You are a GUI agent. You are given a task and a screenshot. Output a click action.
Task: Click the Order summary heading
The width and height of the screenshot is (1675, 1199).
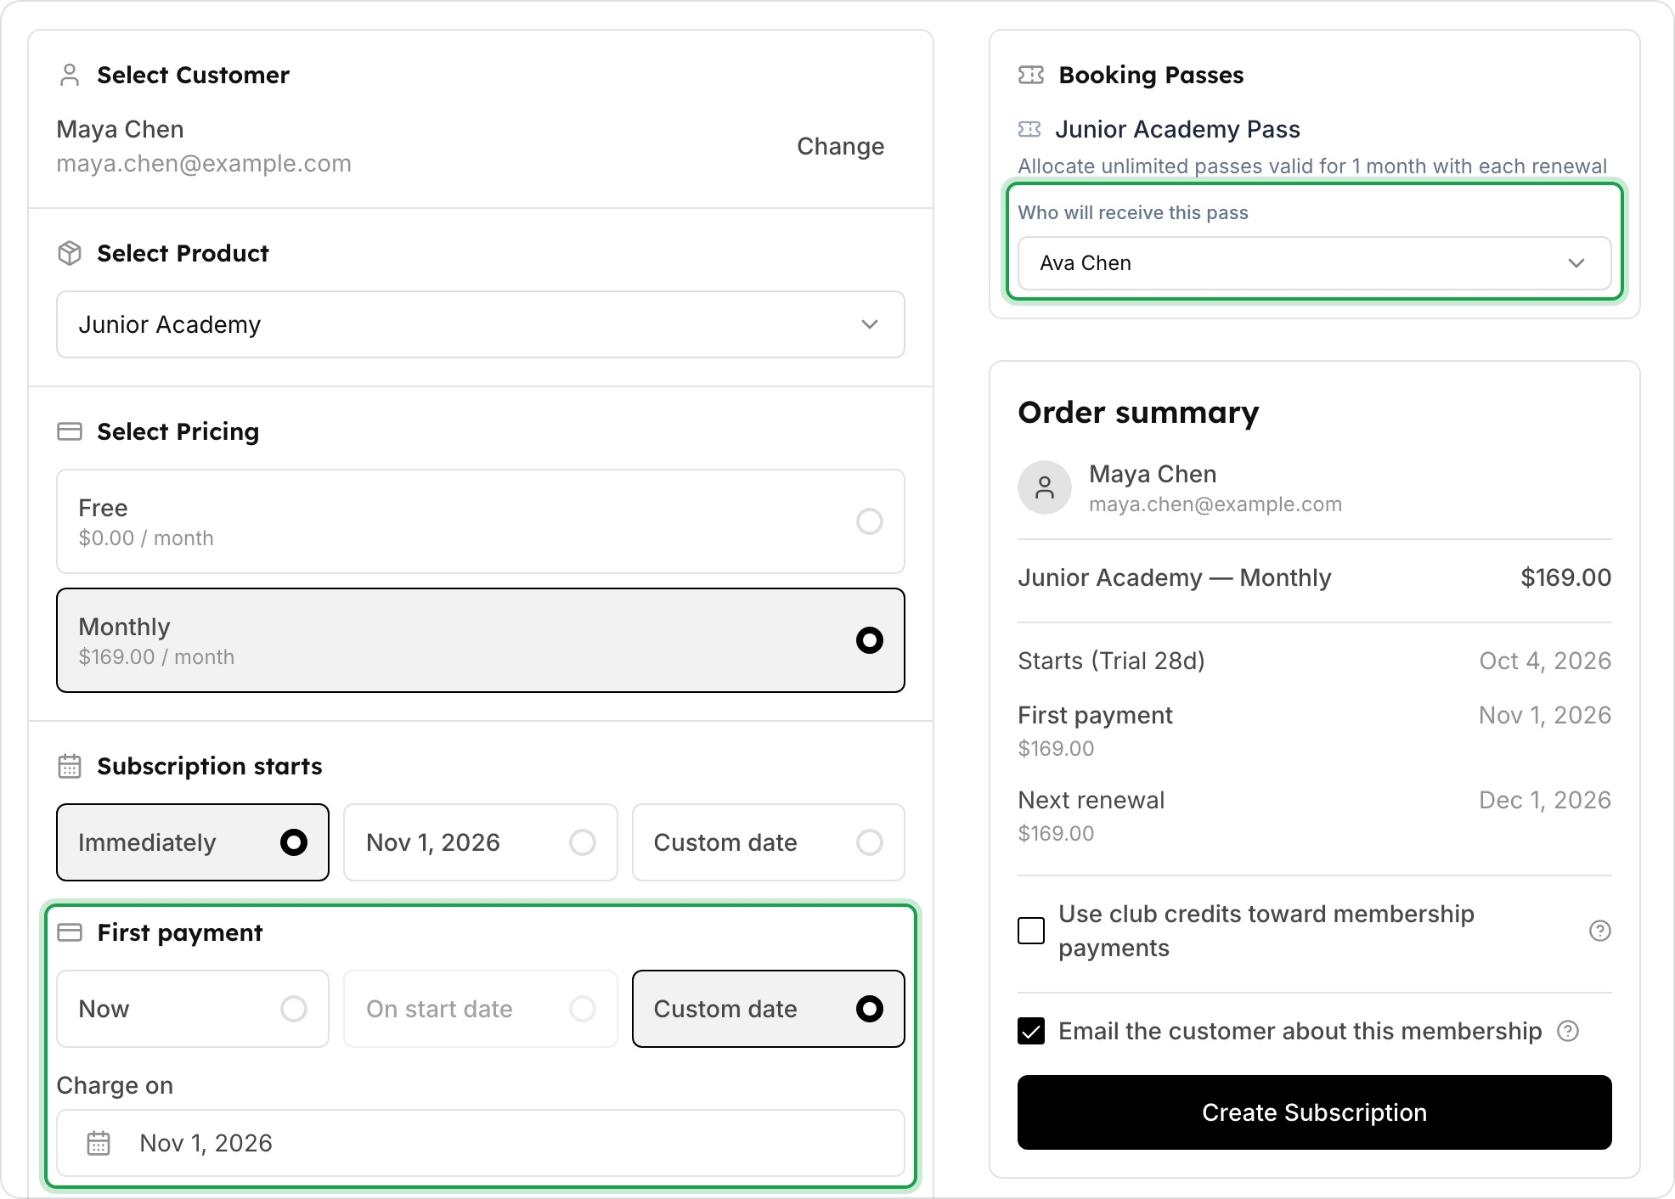coord(1138,412)
